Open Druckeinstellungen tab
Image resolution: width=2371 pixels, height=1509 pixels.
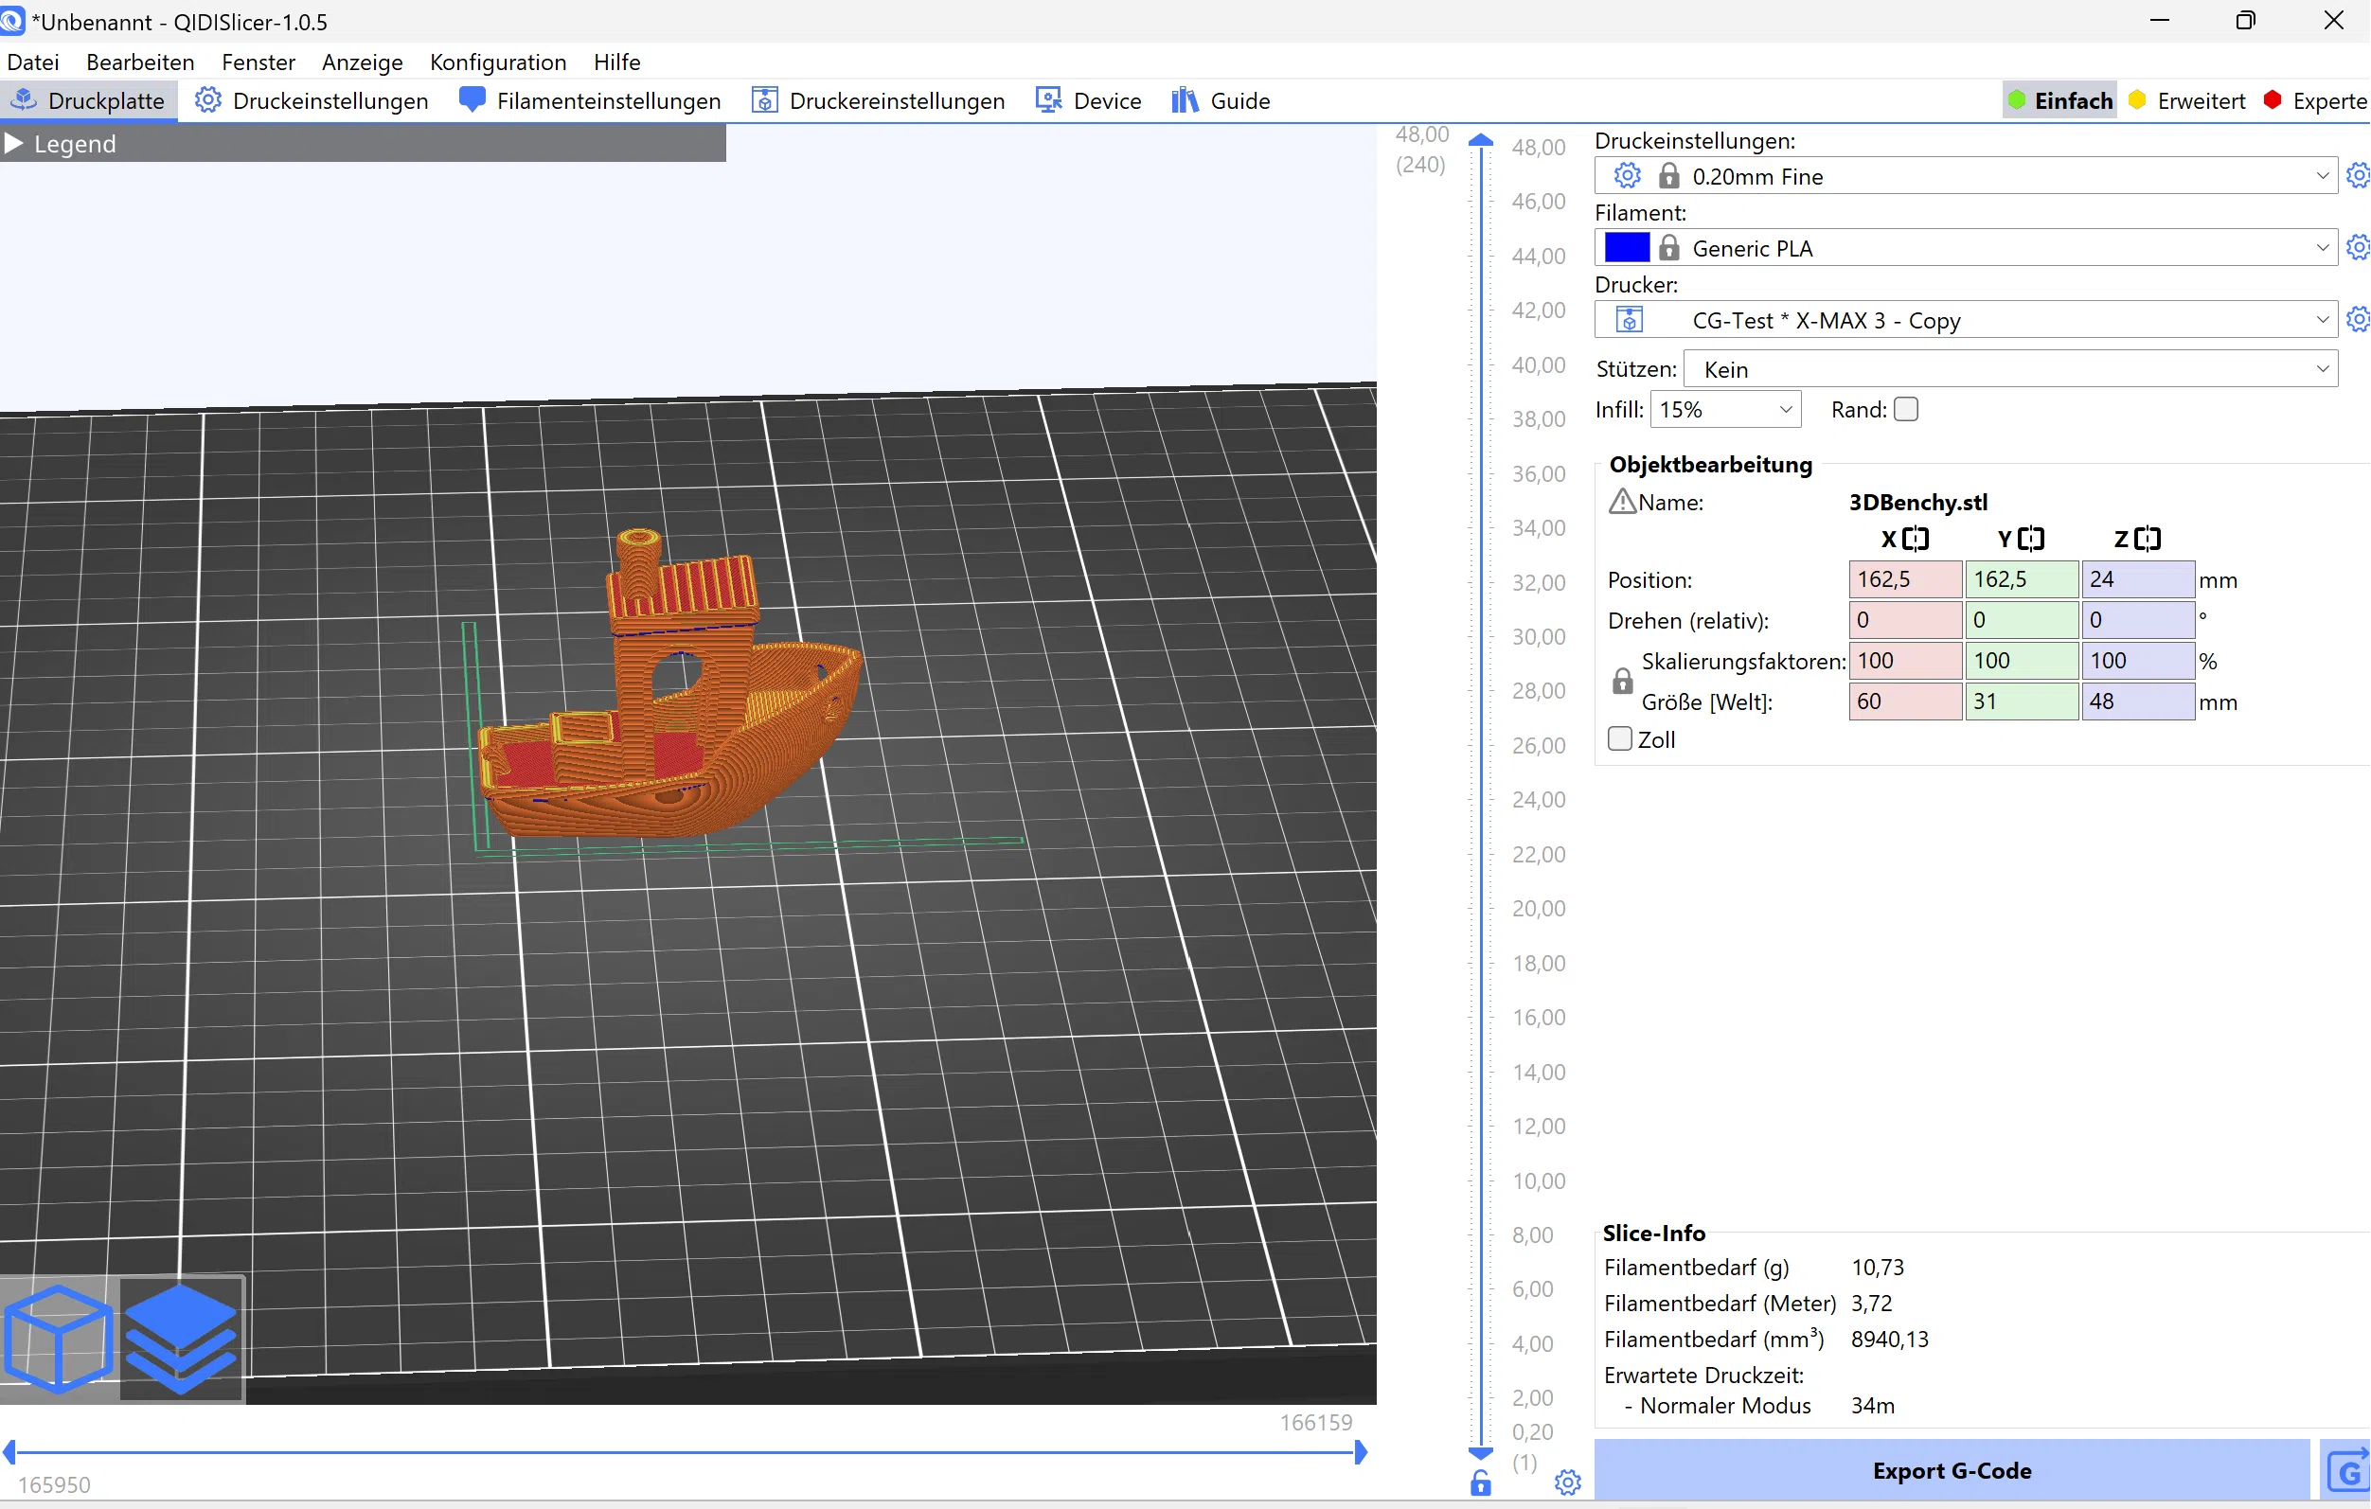click(x=312, y=100)
